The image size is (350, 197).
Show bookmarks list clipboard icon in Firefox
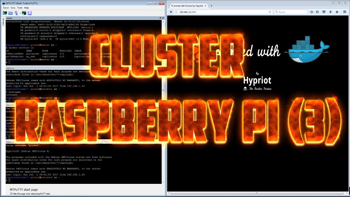317,12
